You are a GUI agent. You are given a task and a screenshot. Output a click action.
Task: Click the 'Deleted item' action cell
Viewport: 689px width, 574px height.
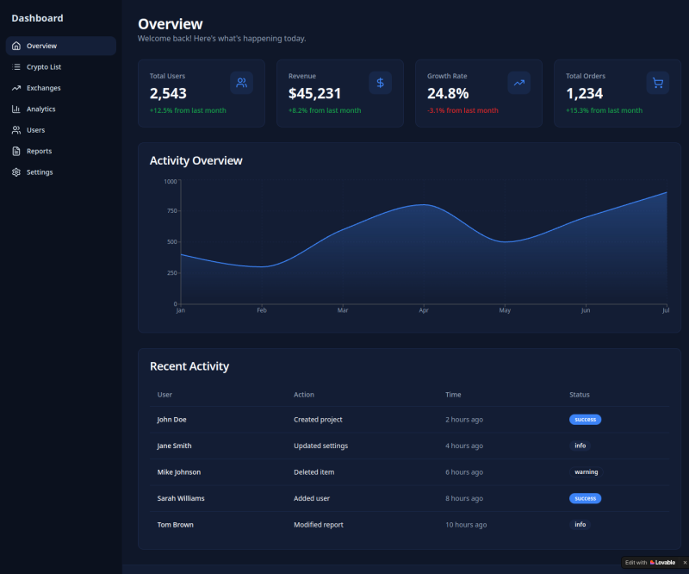click(x=314, y=472)
